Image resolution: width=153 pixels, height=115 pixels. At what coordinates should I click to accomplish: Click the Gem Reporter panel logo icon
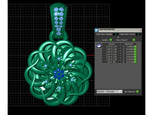coord(97,30)
